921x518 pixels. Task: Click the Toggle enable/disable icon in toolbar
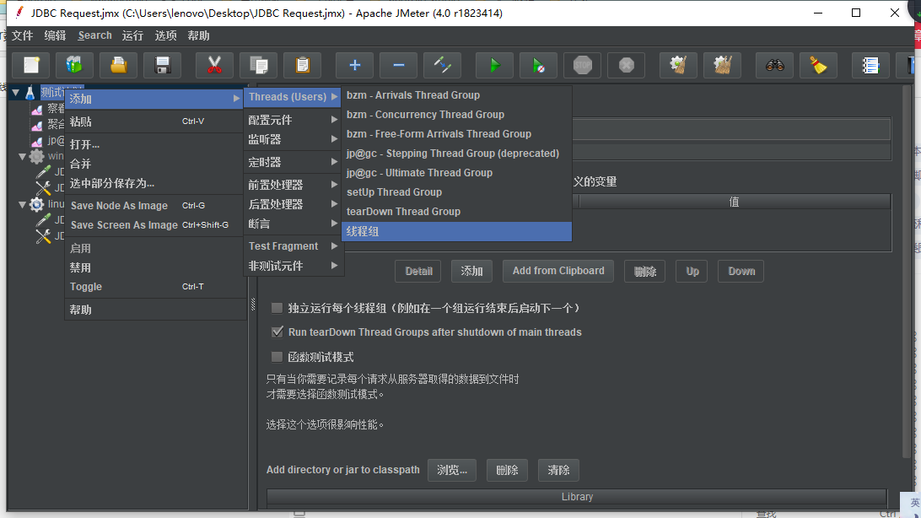(442, 65)
